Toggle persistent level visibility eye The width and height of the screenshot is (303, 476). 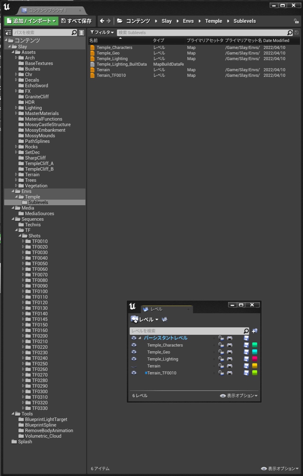134,338
